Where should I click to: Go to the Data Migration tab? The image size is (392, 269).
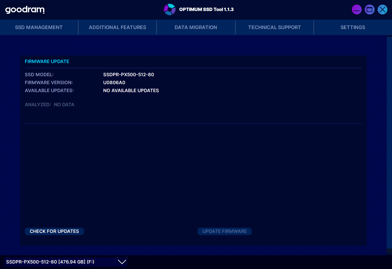tap(196, 28)
